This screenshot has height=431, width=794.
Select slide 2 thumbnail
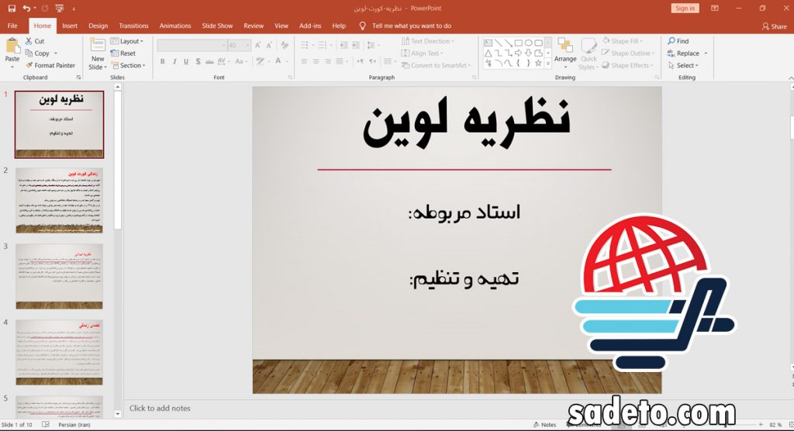[59, 201]
